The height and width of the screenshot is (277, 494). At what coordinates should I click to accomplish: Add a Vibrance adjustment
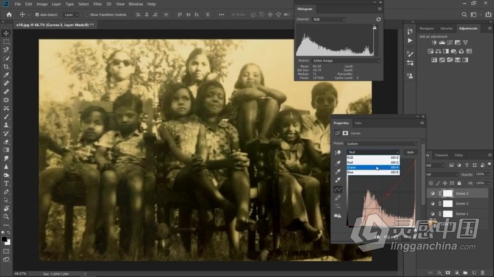(x=465, y=43)
